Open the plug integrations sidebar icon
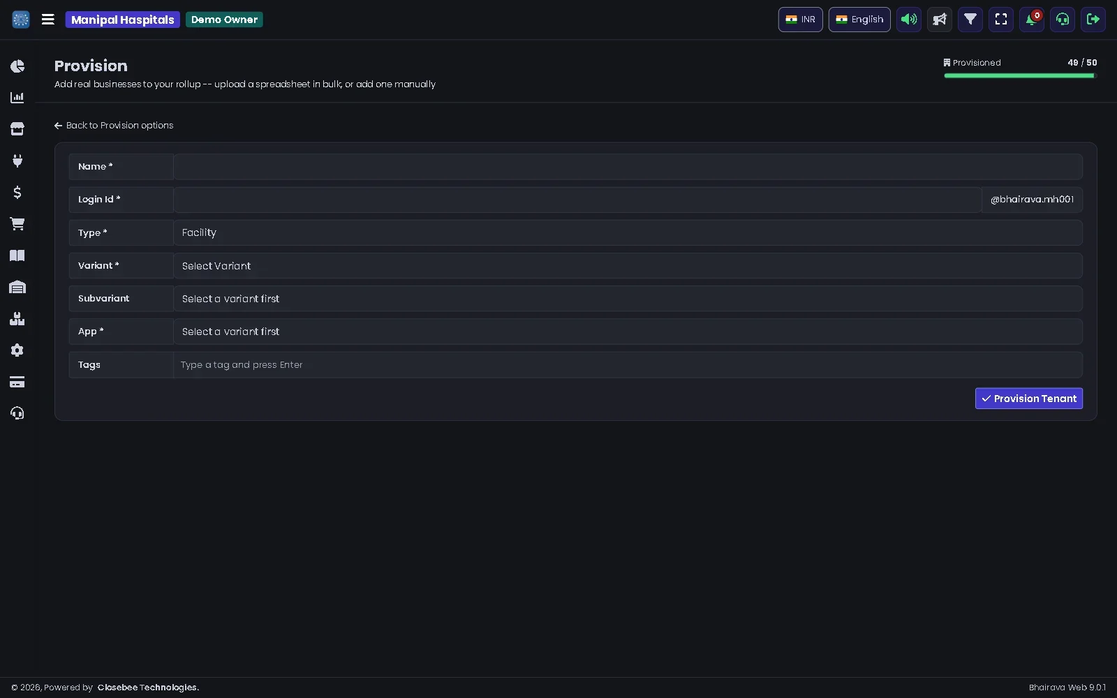This screenshot has width=1117, height=698. click(x=17, y=161)
